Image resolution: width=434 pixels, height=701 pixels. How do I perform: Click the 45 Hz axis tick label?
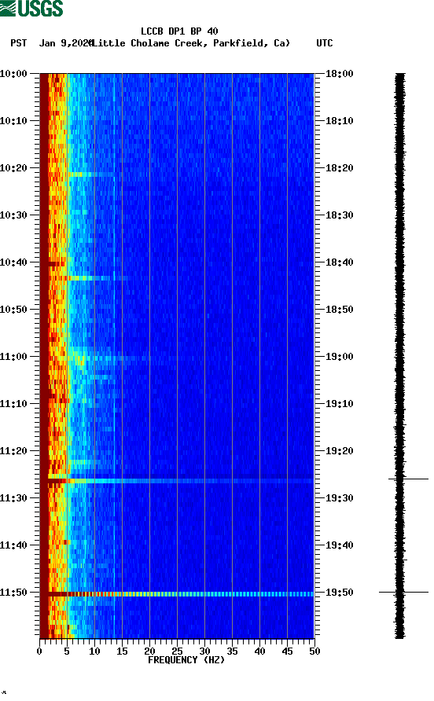[287, 651]
